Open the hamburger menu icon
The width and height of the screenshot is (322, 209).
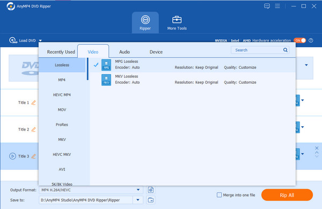tap(277, 6)
